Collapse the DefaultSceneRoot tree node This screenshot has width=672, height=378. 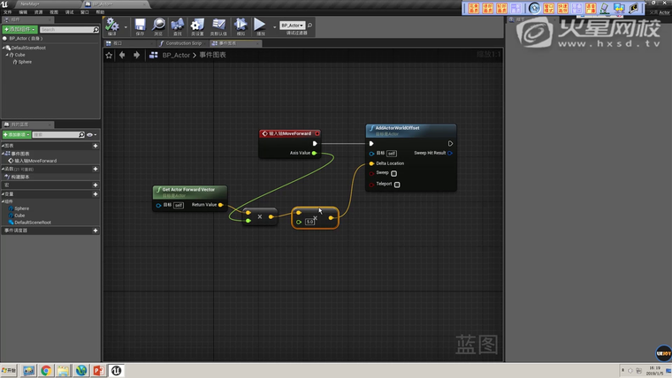[x=3, y=48]
